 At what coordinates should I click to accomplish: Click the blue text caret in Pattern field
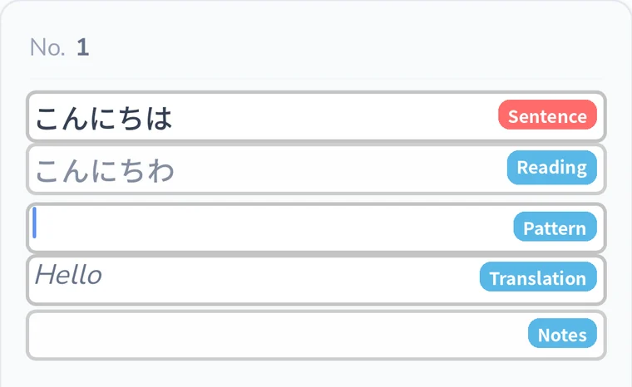35,223
